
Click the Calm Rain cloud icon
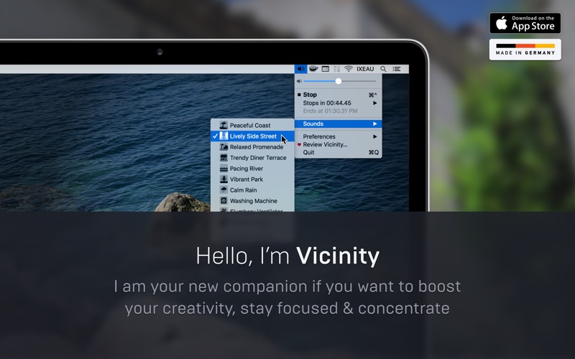click(x=224, y=190)
